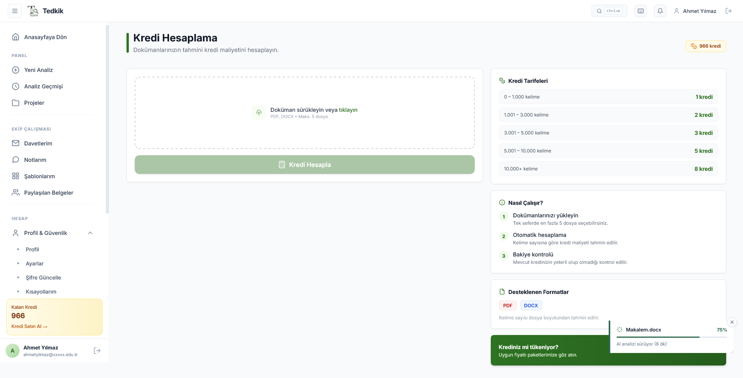The image size is (743, 378).
Task: Click the 75% progress value
Action: (x=722, y=330)
